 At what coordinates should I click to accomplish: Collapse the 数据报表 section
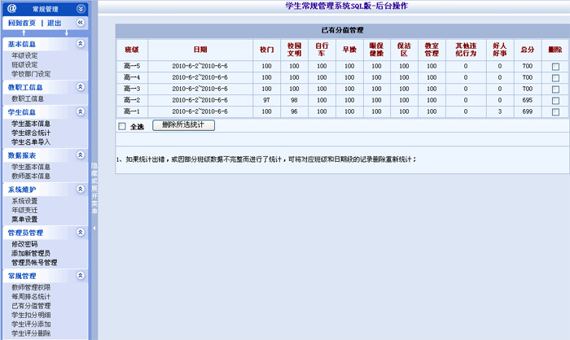click(x=80, y=154)
